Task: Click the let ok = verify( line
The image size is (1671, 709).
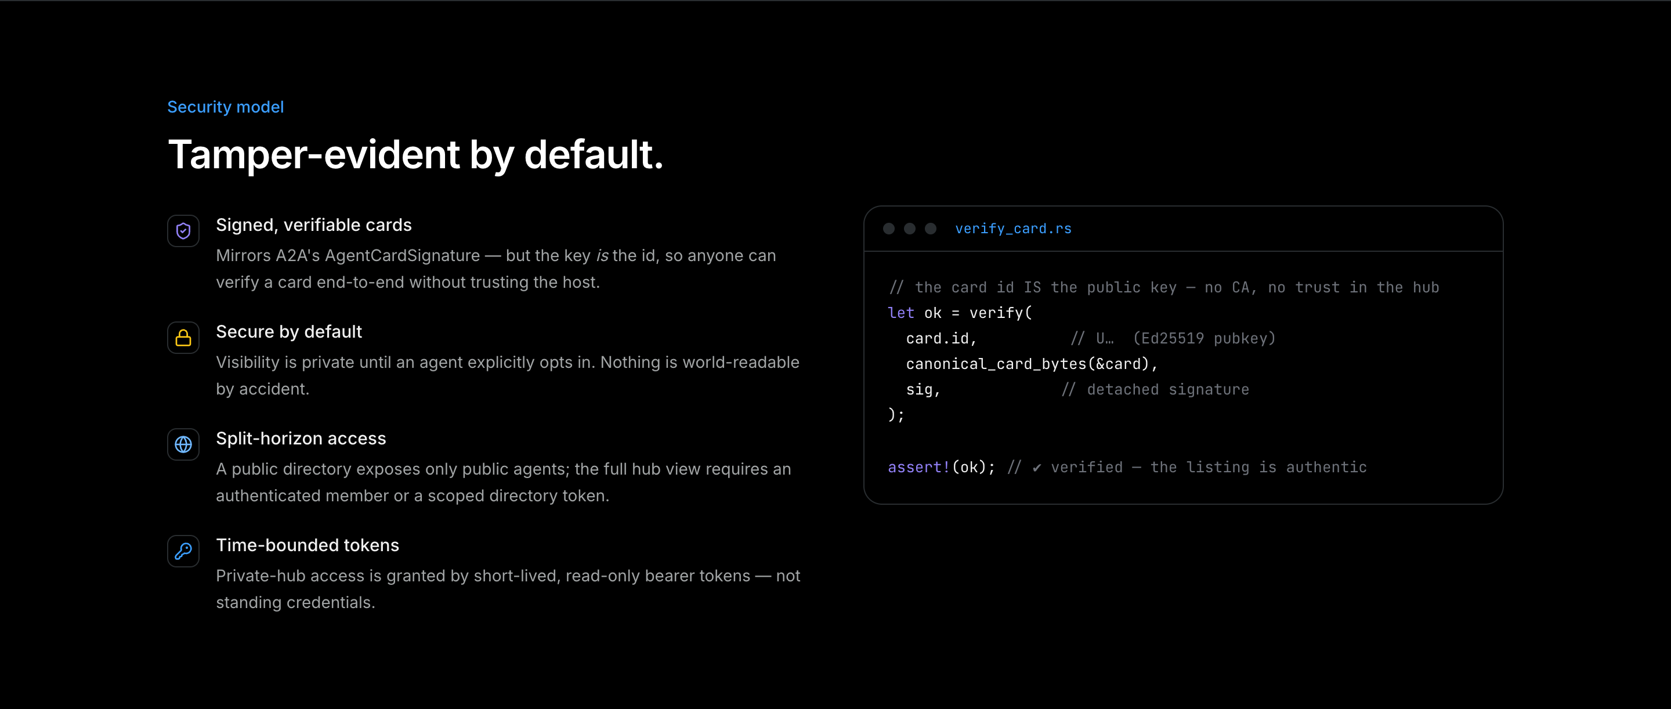Action: tap(960, 313)
